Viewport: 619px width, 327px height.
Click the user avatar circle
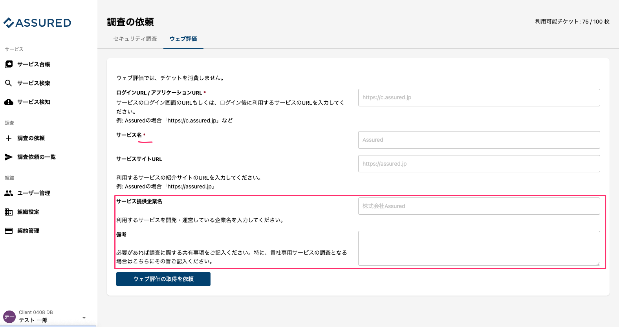pyautogui.click(x=9, y=317)
